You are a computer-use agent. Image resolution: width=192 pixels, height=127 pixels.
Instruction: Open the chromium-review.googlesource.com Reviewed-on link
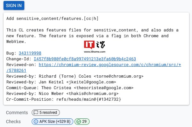[x=110, y=65]
